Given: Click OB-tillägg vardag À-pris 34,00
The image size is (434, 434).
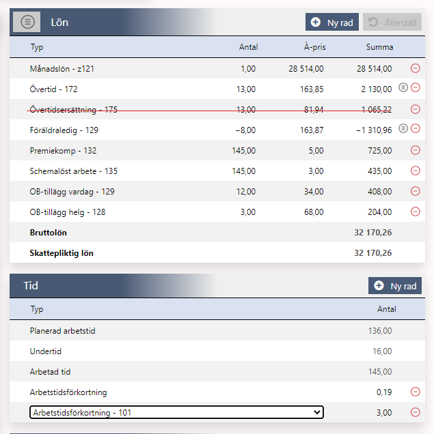Looking at the screenshot, I should [314, 192].
